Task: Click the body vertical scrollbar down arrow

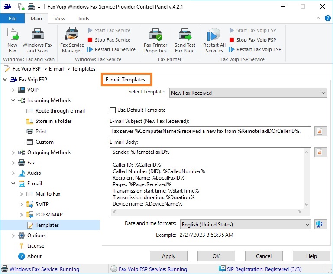Action: 307,205
